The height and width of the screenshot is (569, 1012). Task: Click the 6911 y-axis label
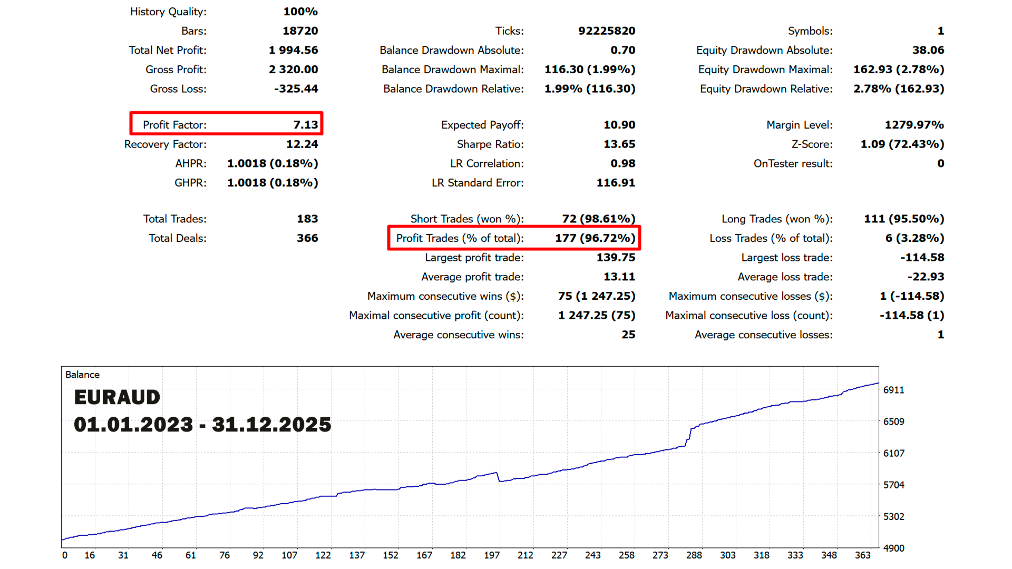click(893, 390)
